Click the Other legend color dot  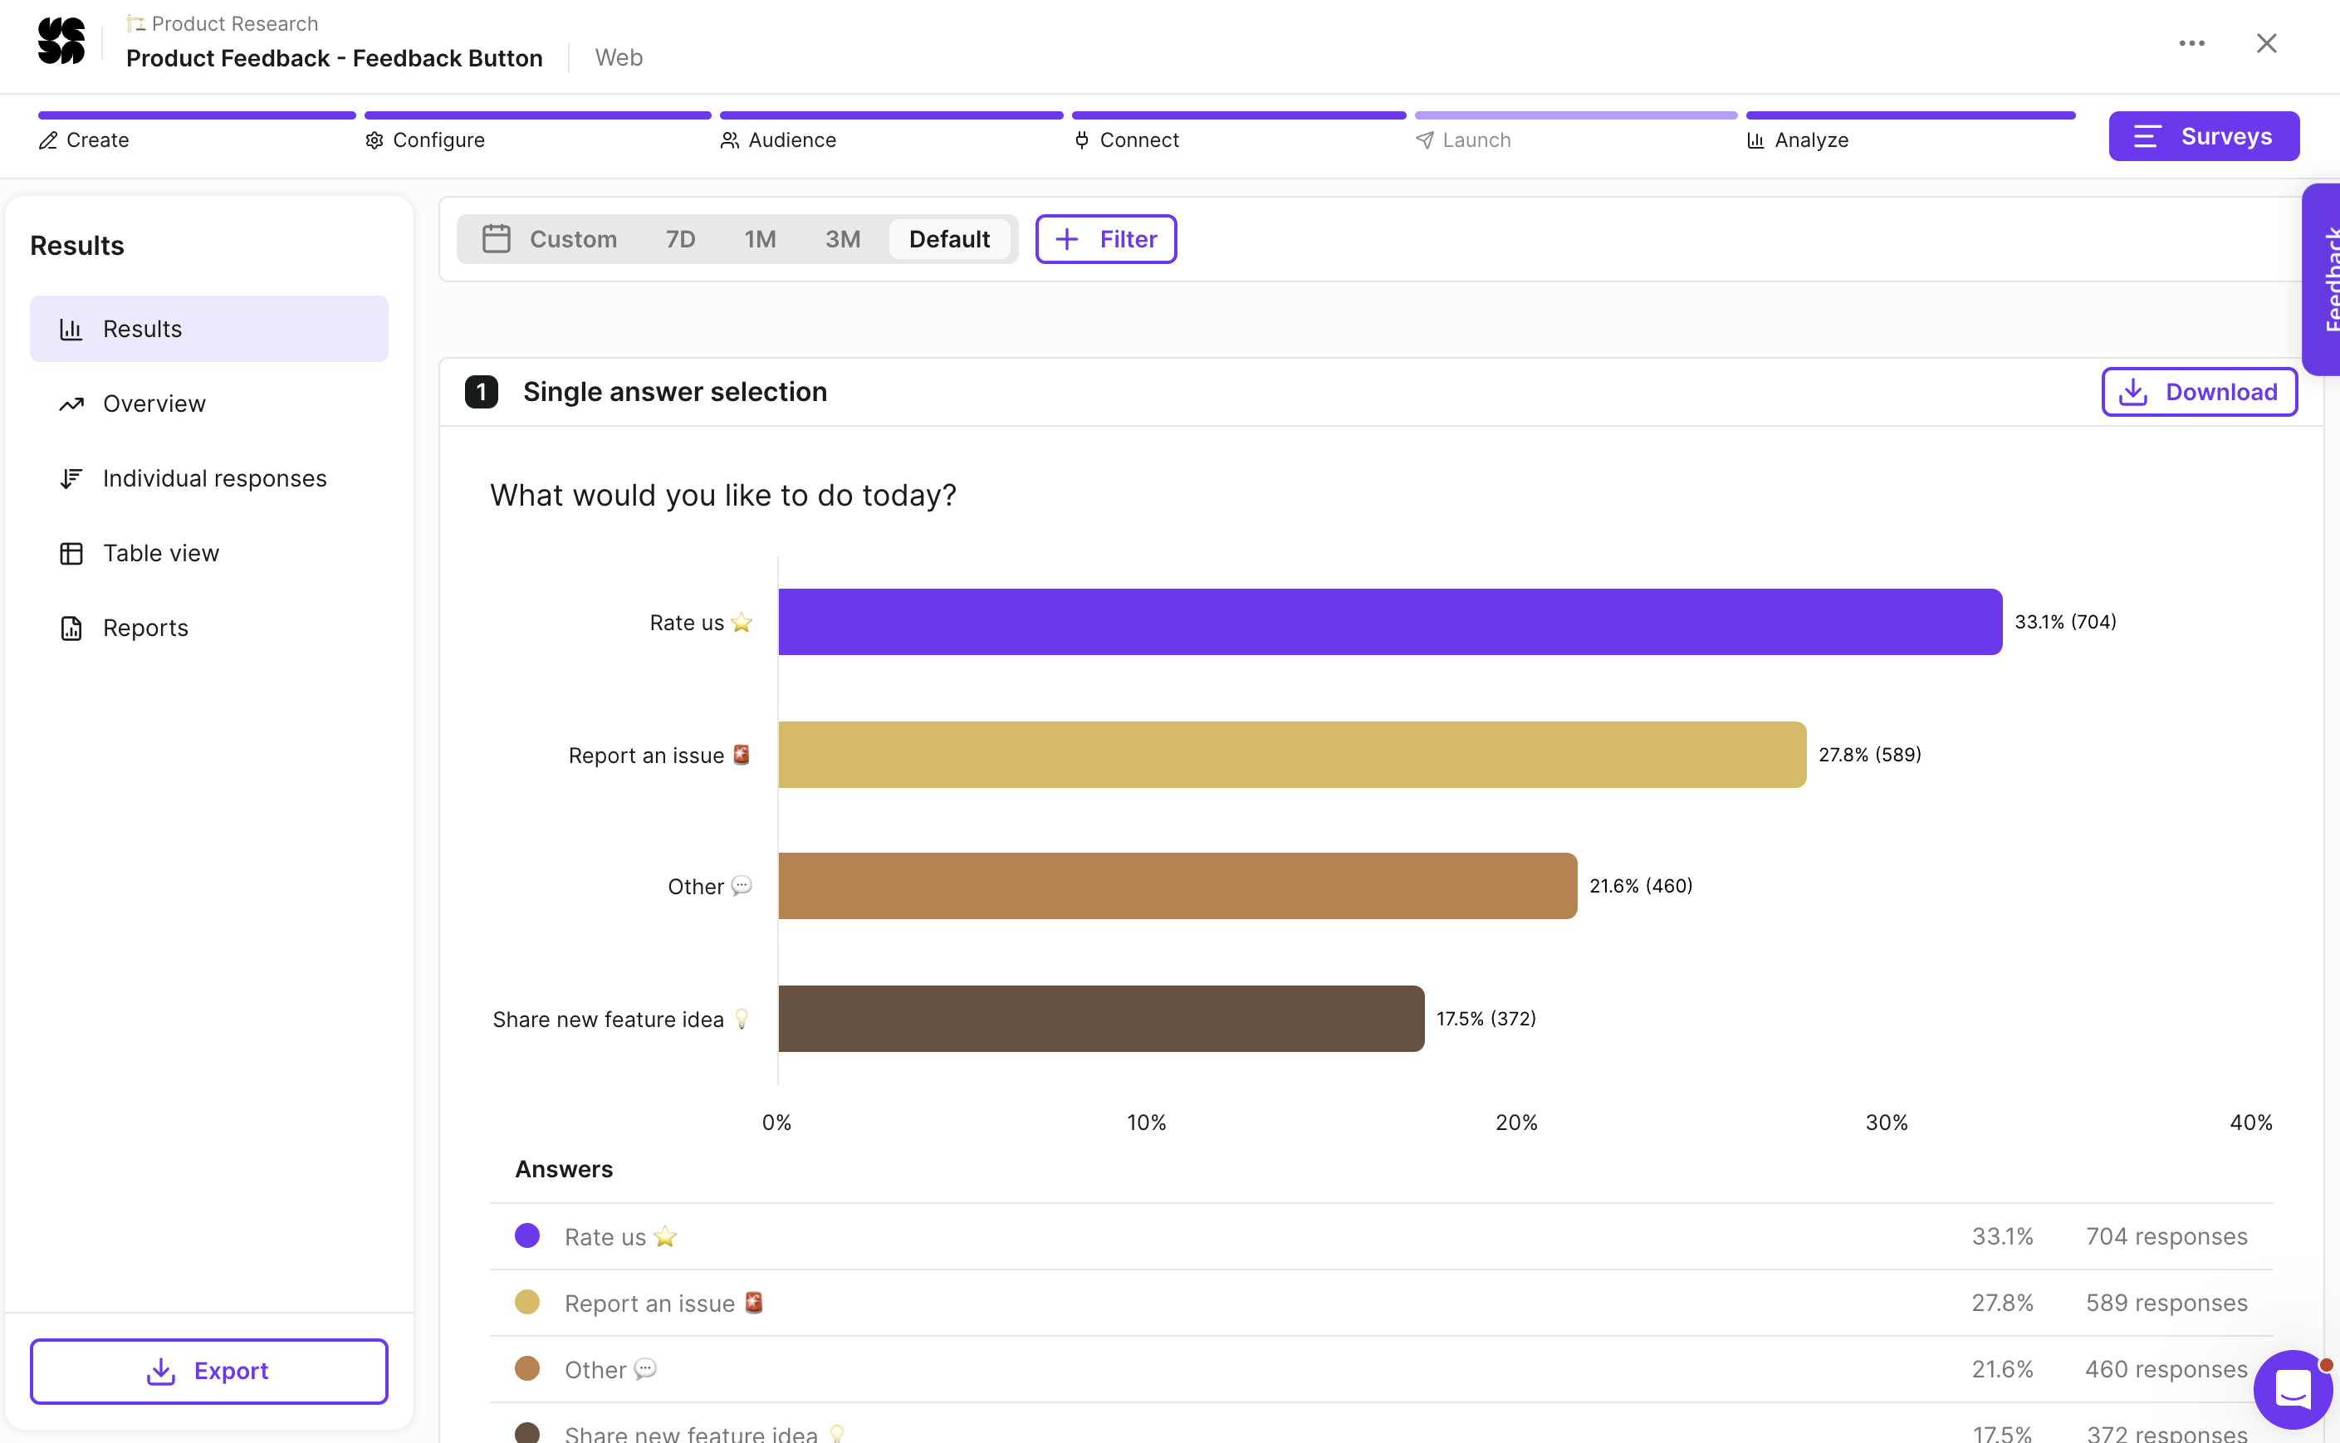(x=526, y=1368)
